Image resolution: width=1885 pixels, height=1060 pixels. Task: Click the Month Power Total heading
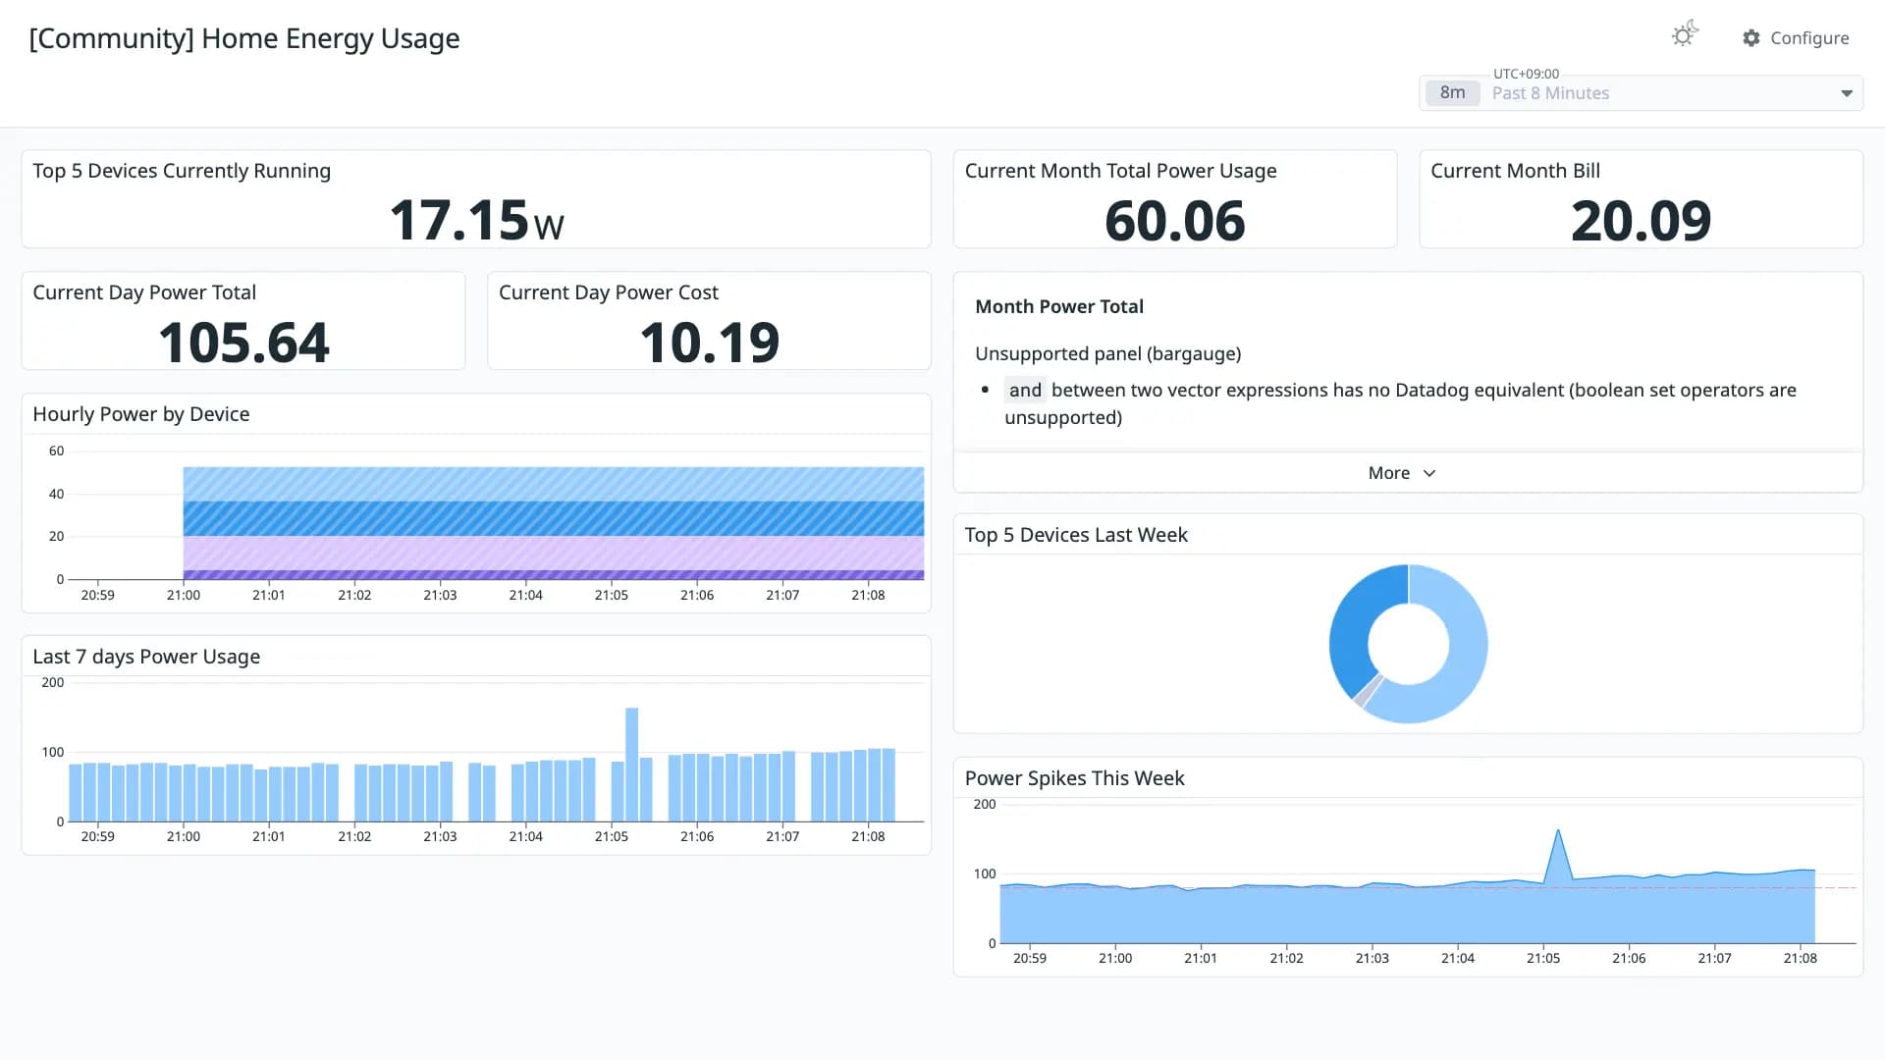coord(1059,306)
